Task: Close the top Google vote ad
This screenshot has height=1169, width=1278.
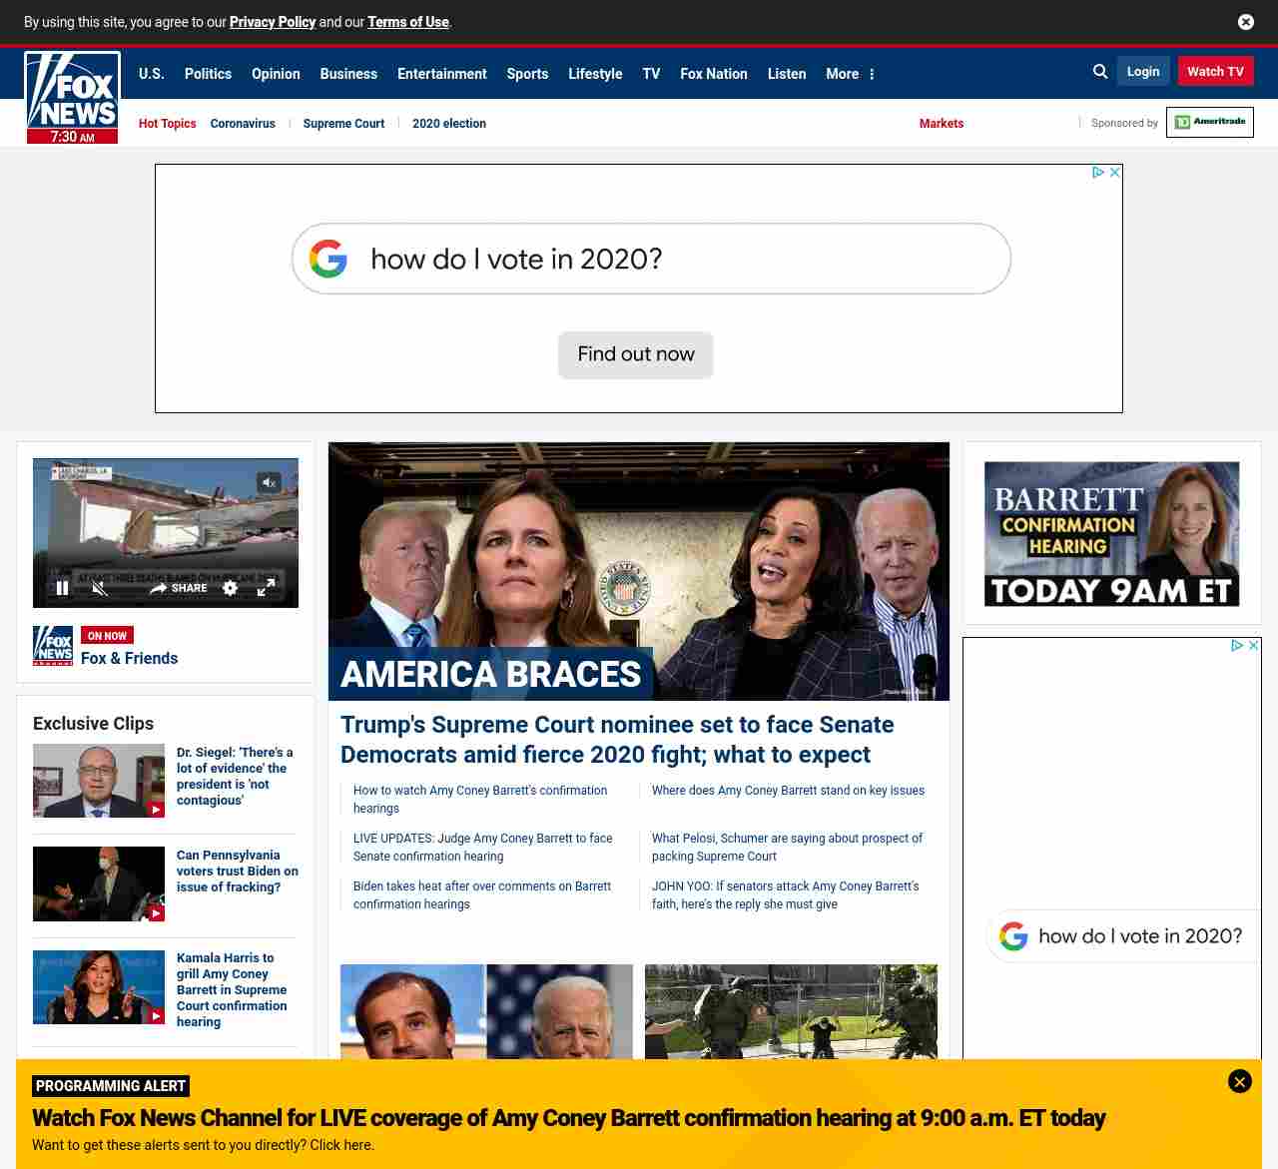Action: tap(1115, 173)
